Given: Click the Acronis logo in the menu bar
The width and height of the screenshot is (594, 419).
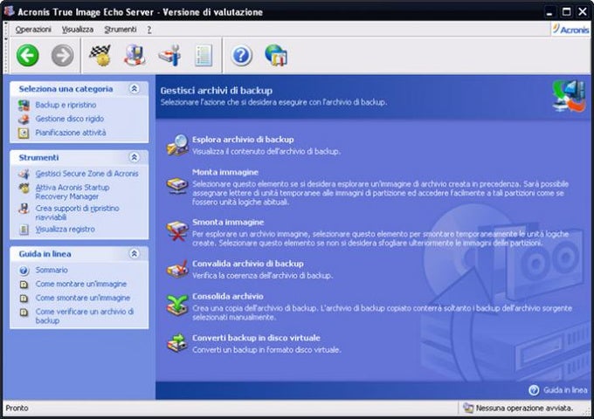Looking at the screenshot, I should (571, 29).
